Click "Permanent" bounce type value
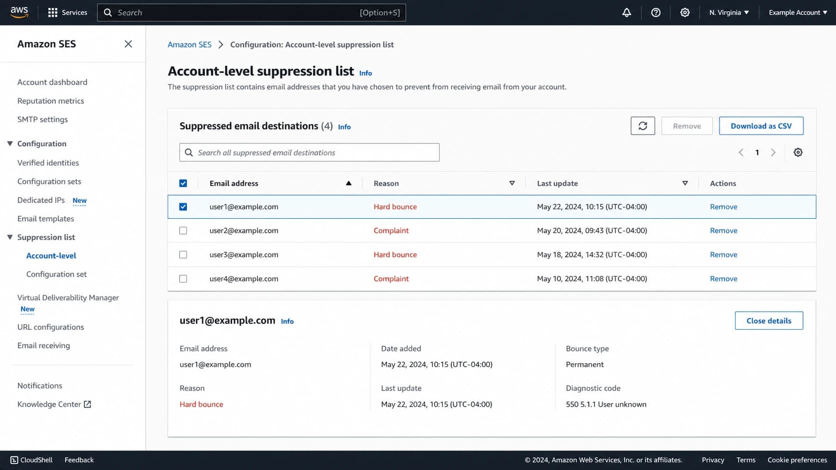The height and width of the screenshot is (470, 836). coord(584,365)
